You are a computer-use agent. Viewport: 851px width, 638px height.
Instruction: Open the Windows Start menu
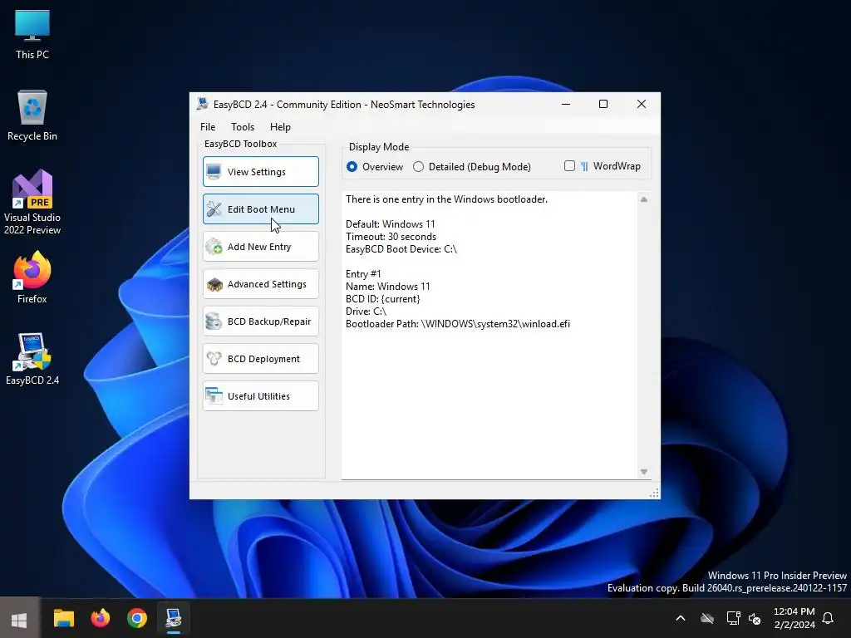[x=20, y=619]
